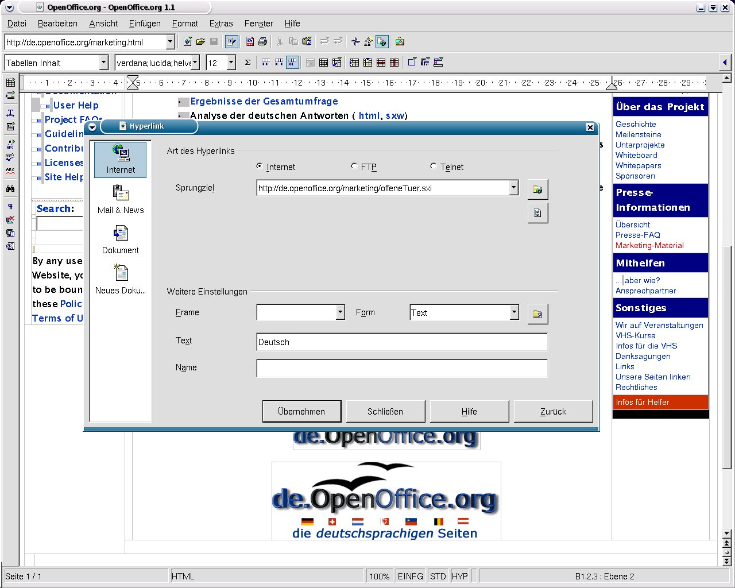Select the FTP radio button
735x588 pixels.
coord(354,167)
